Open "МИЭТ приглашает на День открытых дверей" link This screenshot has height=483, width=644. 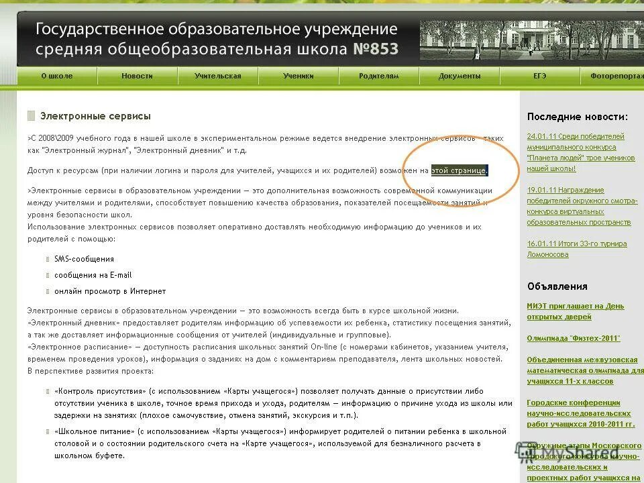pyautogui.click(x=575, y=311)
